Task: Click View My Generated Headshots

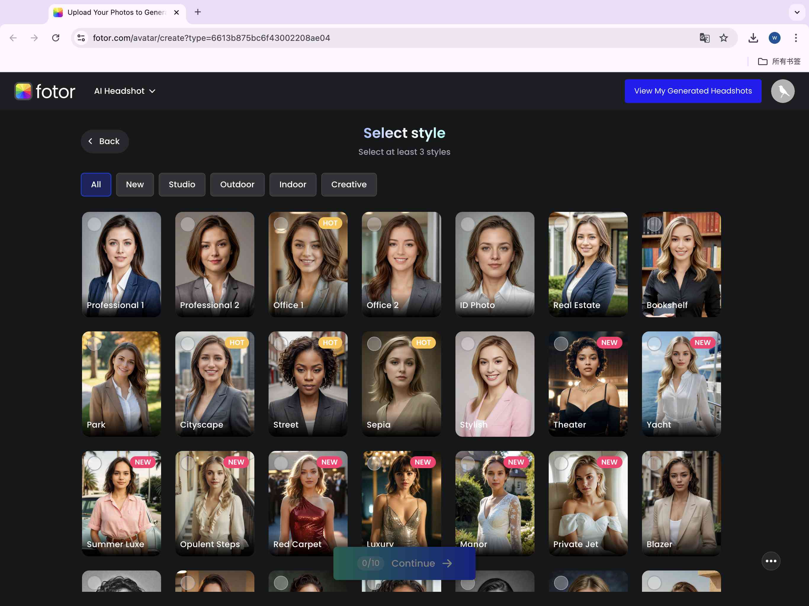Action: point(693,91)
